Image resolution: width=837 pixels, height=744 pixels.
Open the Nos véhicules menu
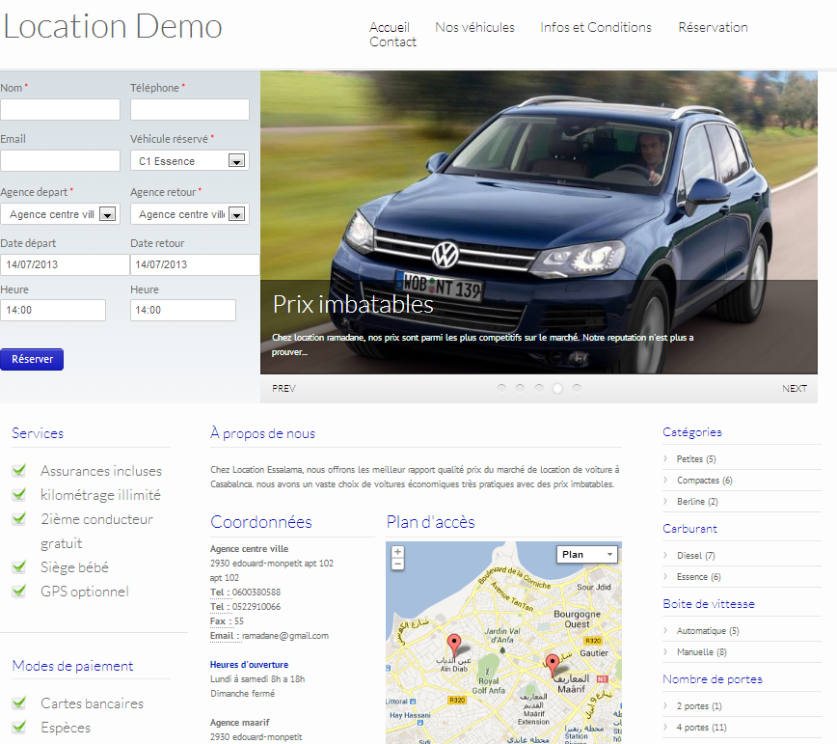coord(474,27)
